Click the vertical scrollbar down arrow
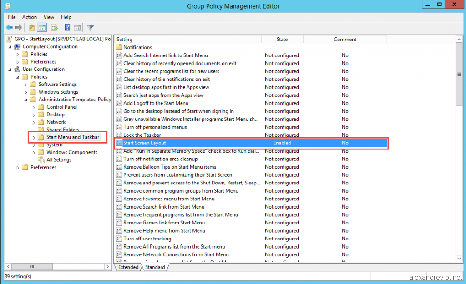This screenshot has height=284, width=466. coord(459,259)
